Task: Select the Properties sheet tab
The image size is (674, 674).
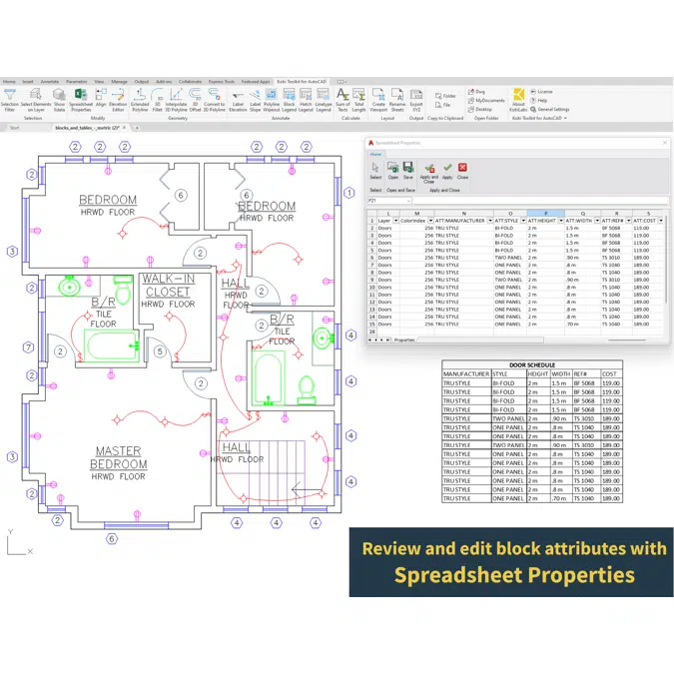Action: (403, 339)
